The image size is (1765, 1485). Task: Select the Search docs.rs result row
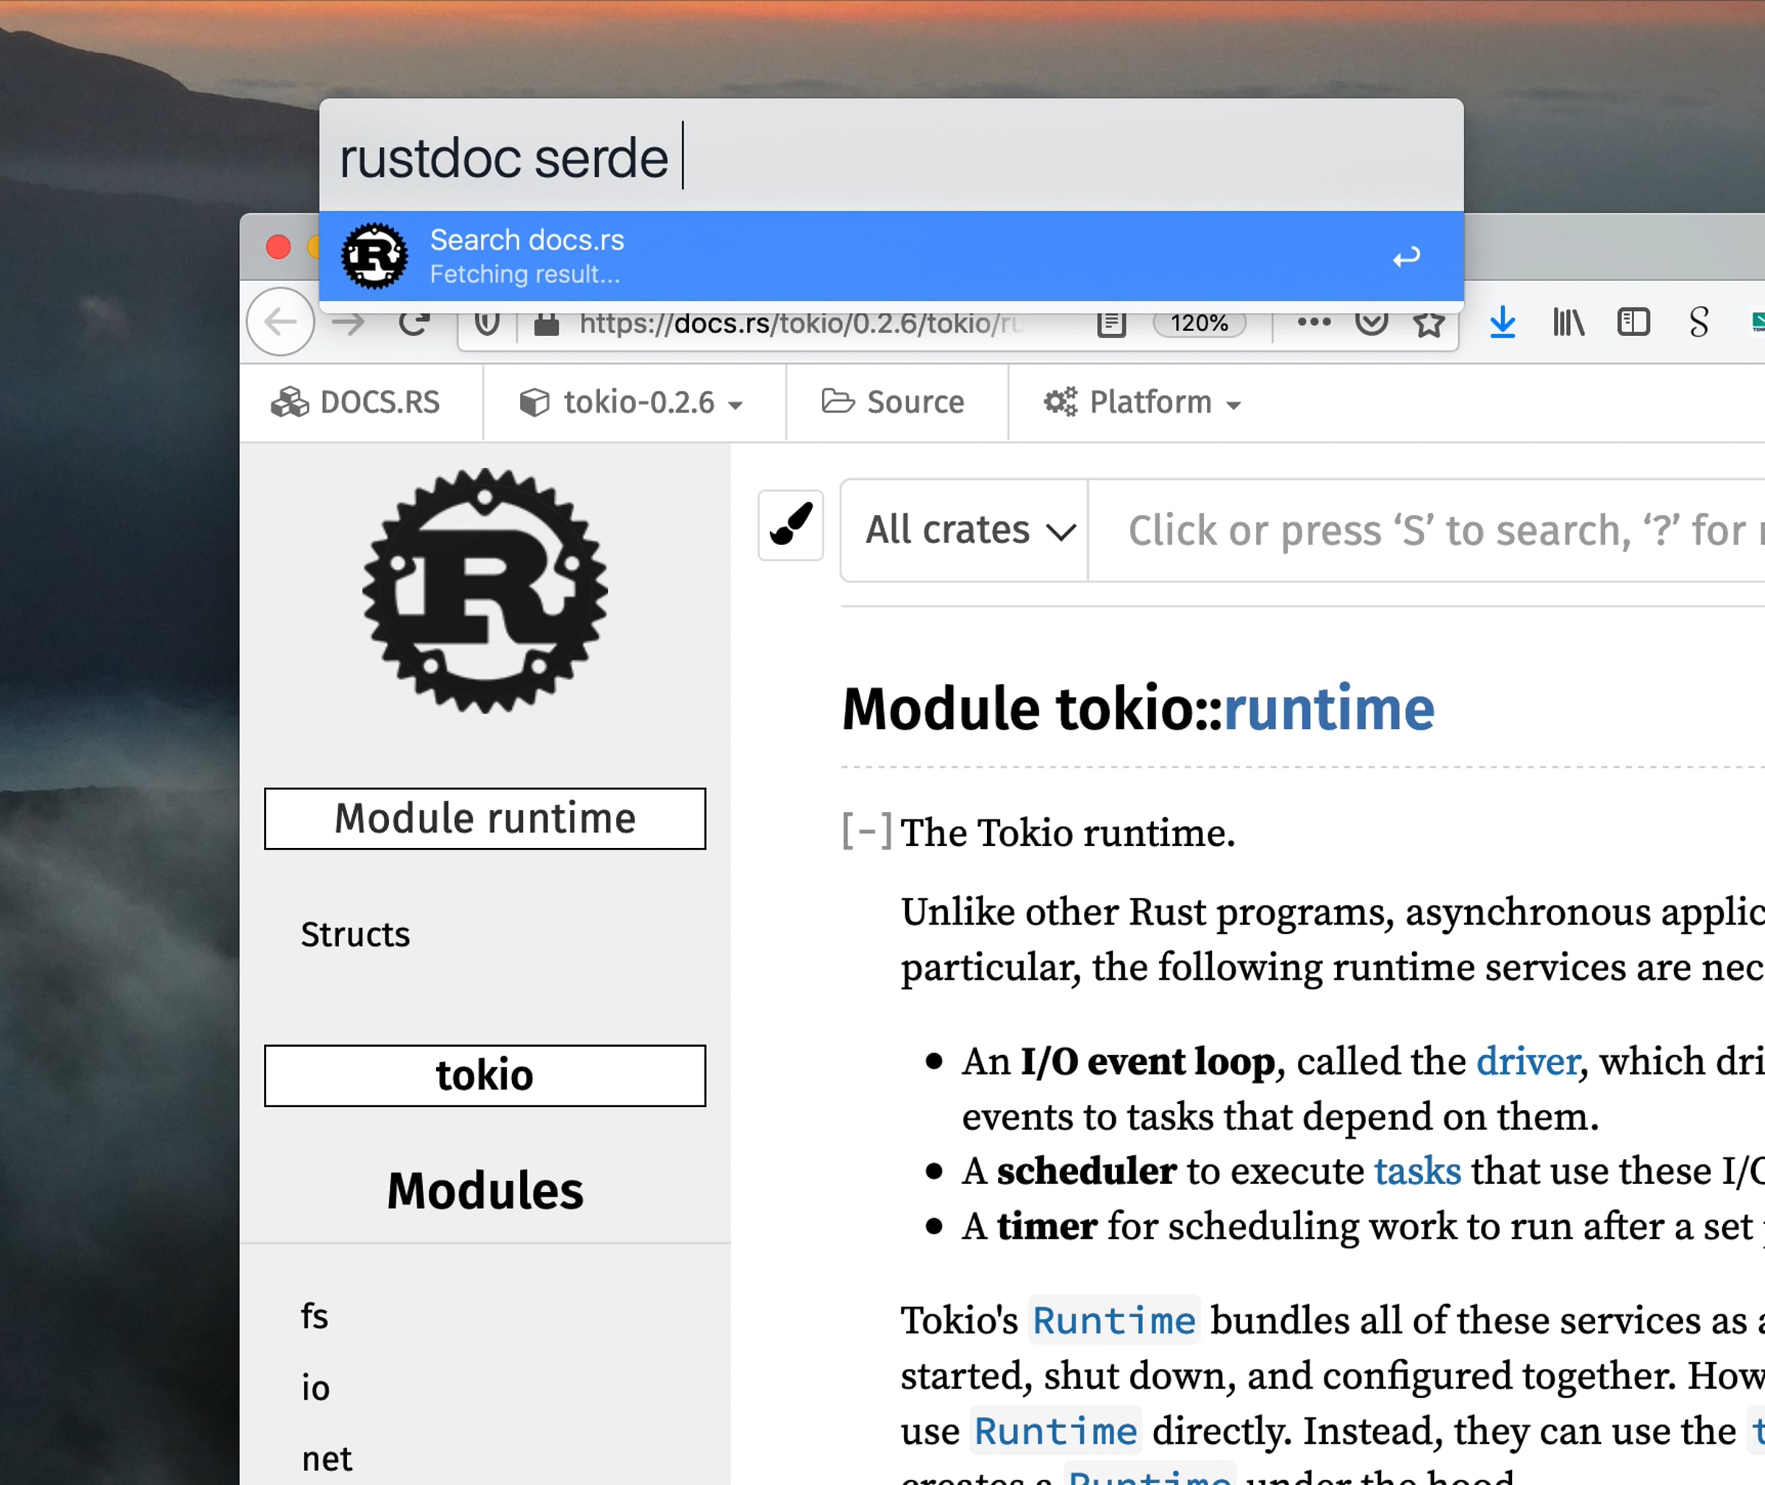891,256
